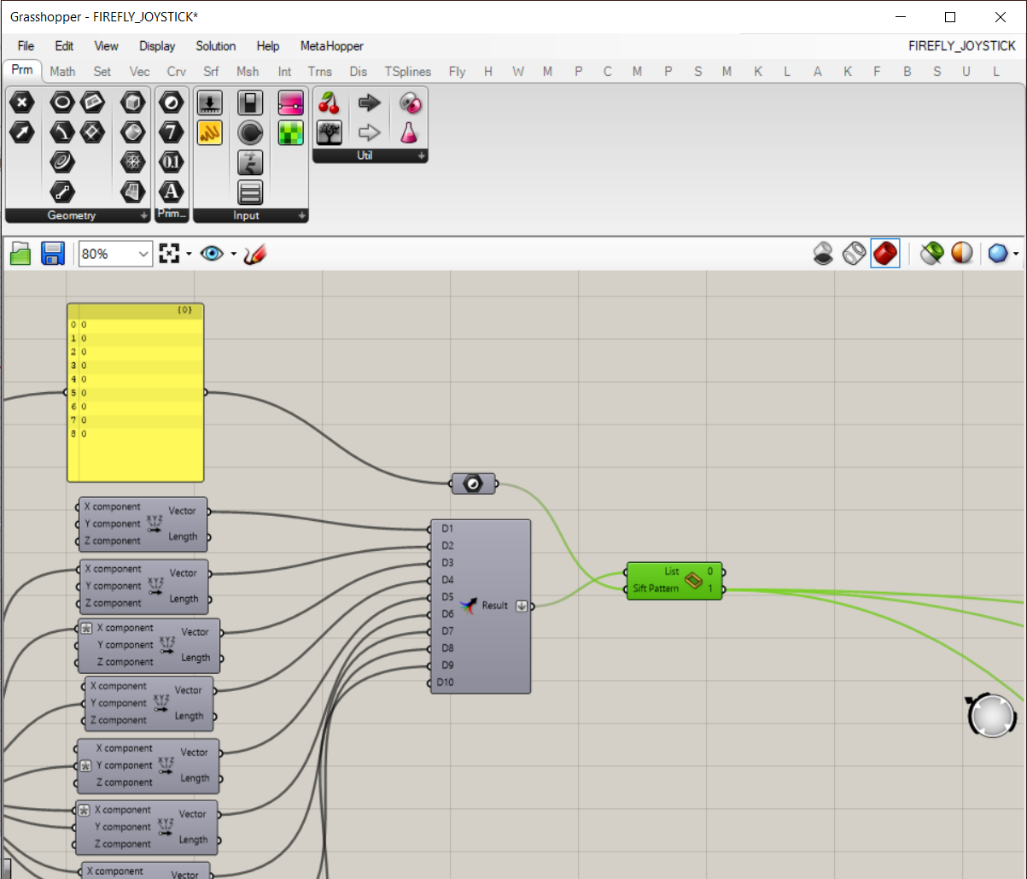This screenshot has height=879, width=1027.
Task: Select the yellow panel with zeros list
Action: click(136, 392)
